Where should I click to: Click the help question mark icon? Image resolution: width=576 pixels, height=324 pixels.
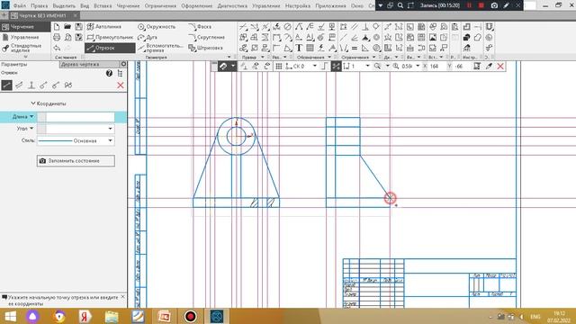click(x=109, y=74)
